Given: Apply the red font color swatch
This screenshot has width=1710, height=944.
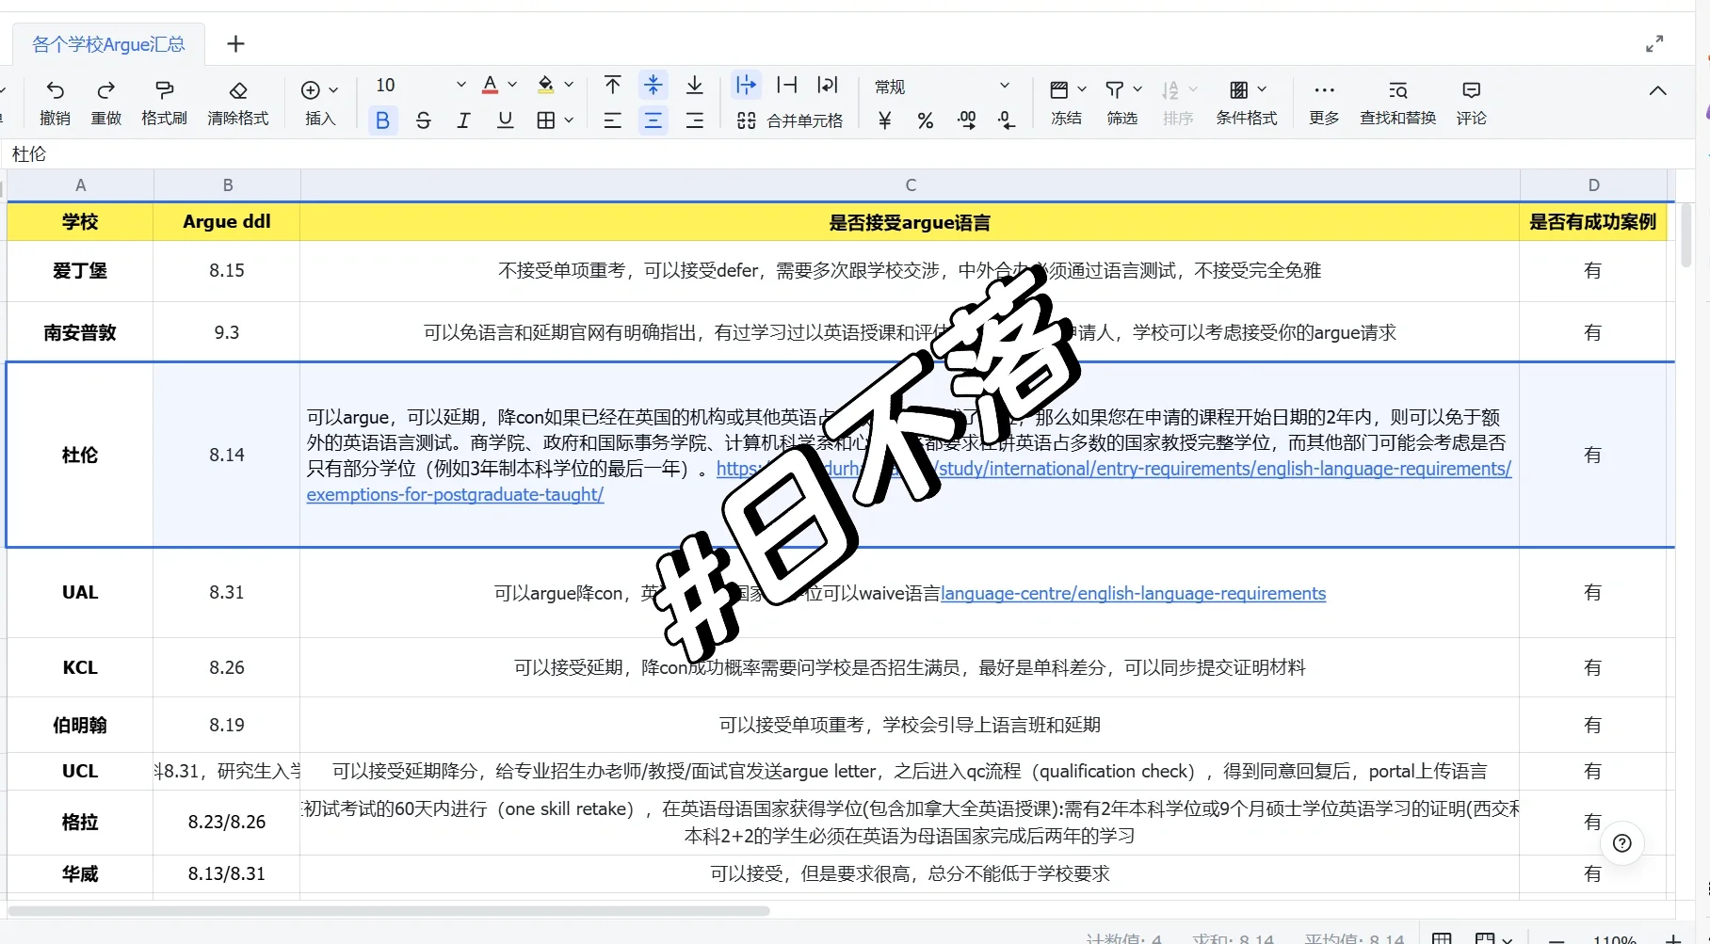Looking at the screenshot, I should pyautogui.click(x=490, y=85).
